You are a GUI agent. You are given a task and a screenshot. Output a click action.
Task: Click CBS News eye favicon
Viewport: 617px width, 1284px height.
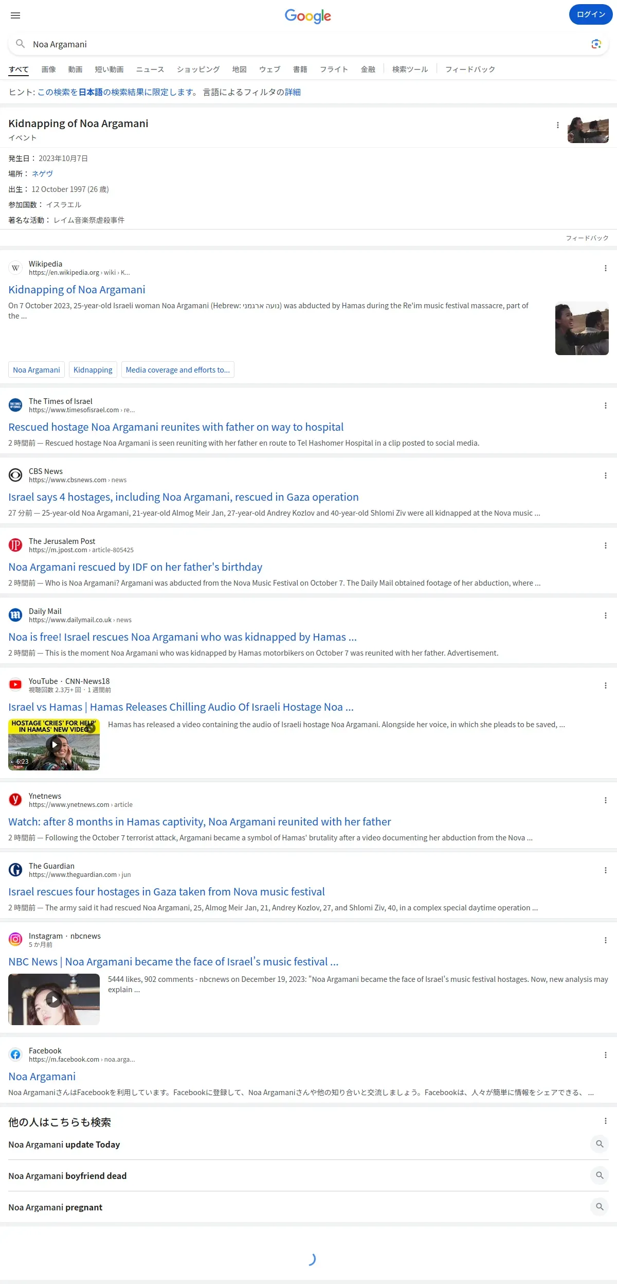click(15, 476)
